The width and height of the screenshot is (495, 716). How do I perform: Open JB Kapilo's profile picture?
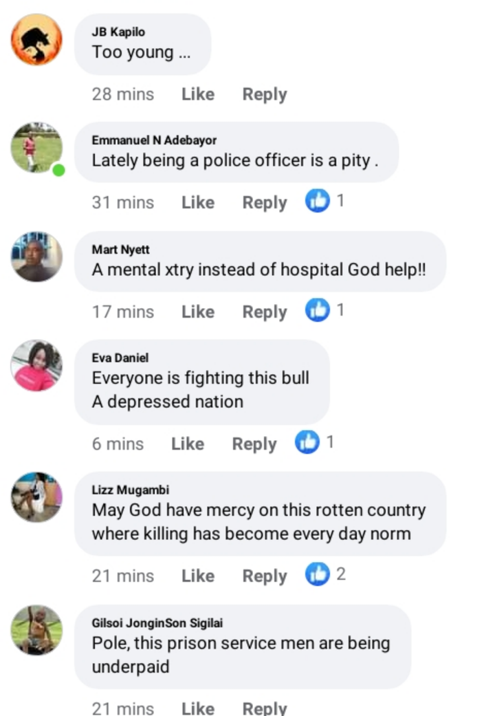36,40
